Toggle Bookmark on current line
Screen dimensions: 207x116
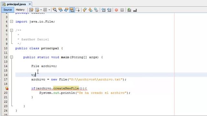click(x=96, y=10)
